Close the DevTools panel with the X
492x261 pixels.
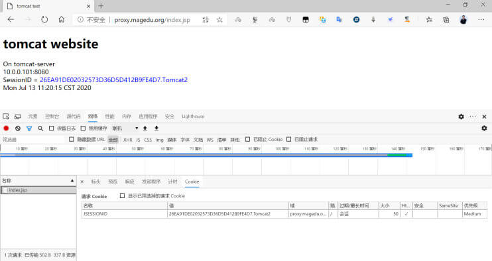point(484,117)
